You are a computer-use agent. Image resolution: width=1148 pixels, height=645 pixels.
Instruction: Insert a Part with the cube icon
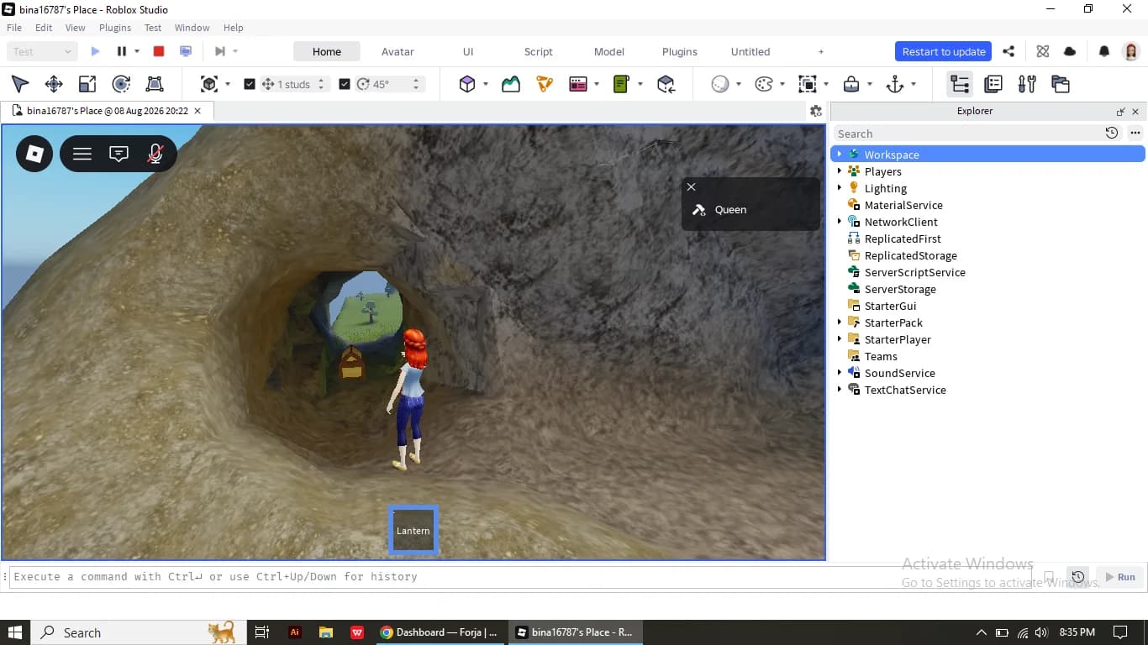467,84
